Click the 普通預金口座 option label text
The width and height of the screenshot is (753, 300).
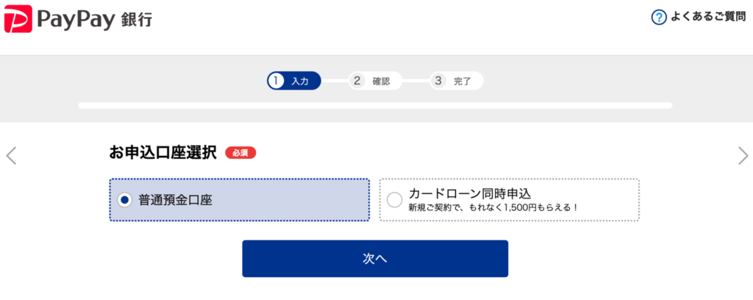(x=175, y=199)
